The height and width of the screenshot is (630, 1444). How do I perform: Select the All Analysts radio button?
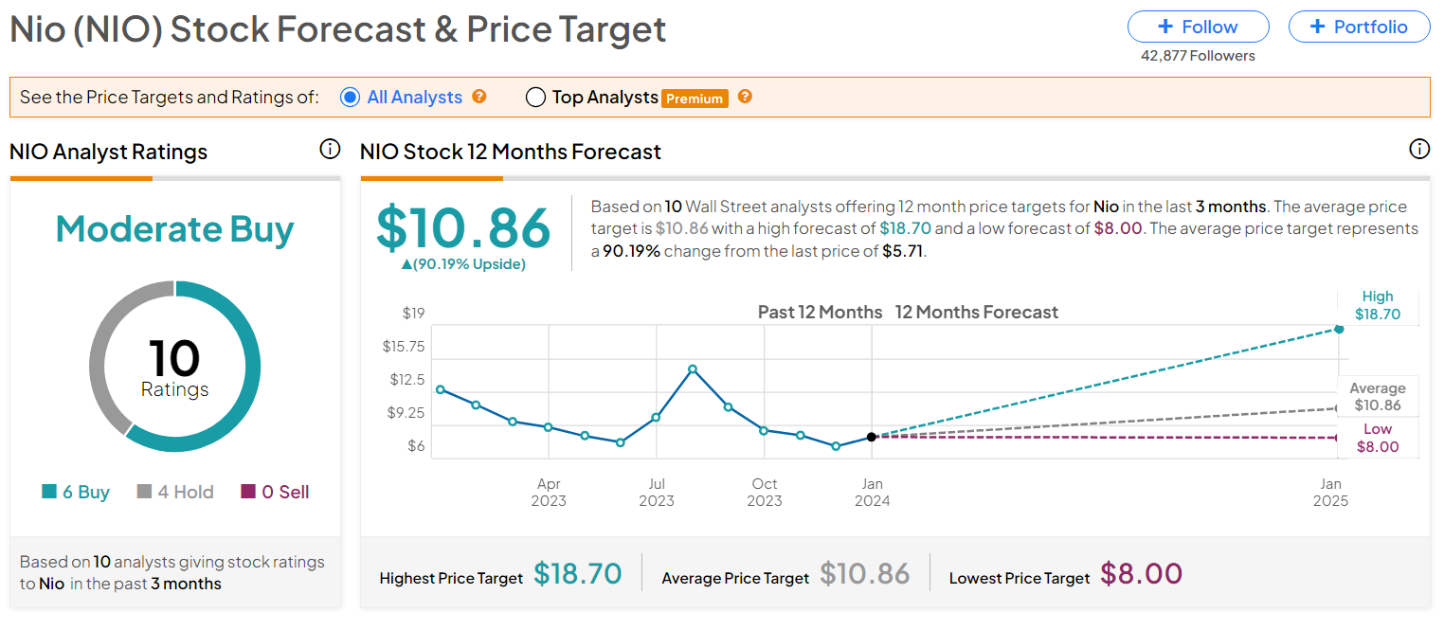point(350,97)
